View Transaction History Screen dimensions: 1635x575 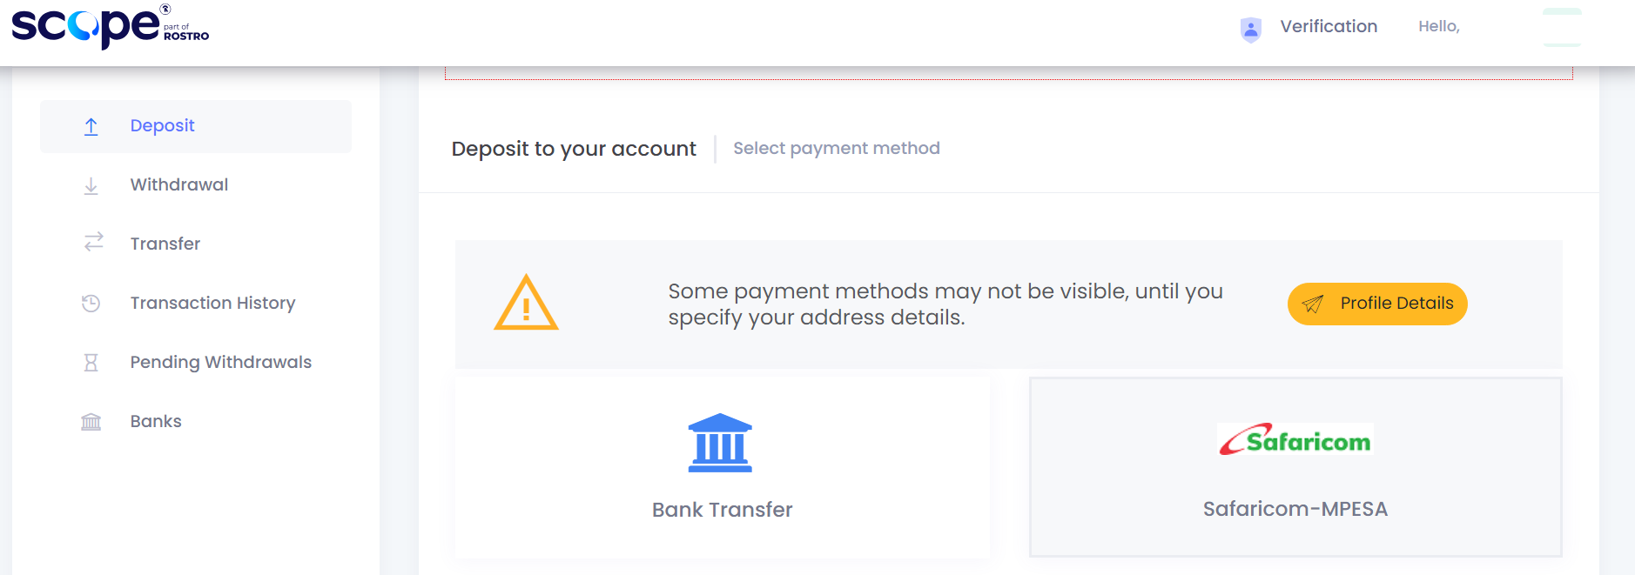[x=212, y=303]
